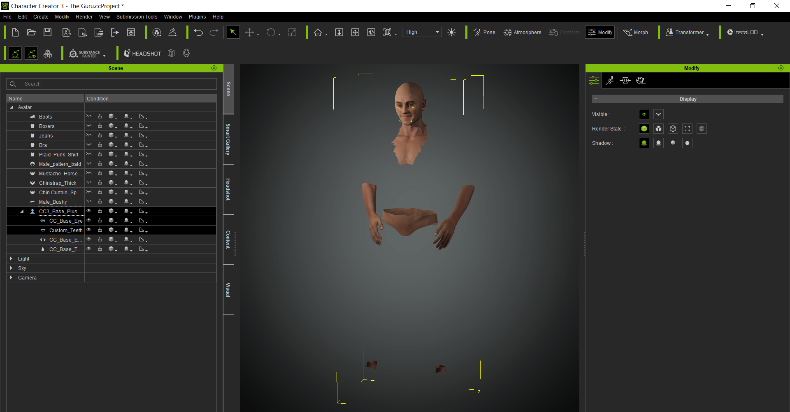The width and height of the screenshot is (790, 412).
Task: Open the Plugins menu
Action: (x=197, y=17)
